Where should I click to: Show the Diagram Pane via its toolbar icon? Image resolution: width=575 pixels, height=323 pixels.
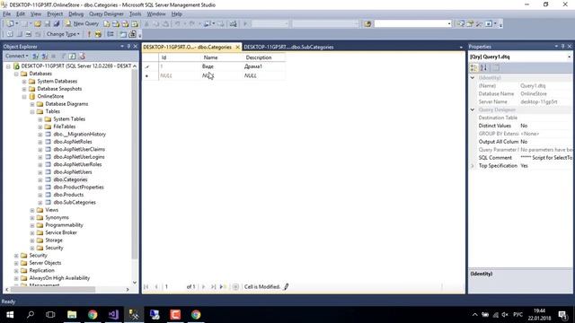pyautogui.click(x=10, y=34)
